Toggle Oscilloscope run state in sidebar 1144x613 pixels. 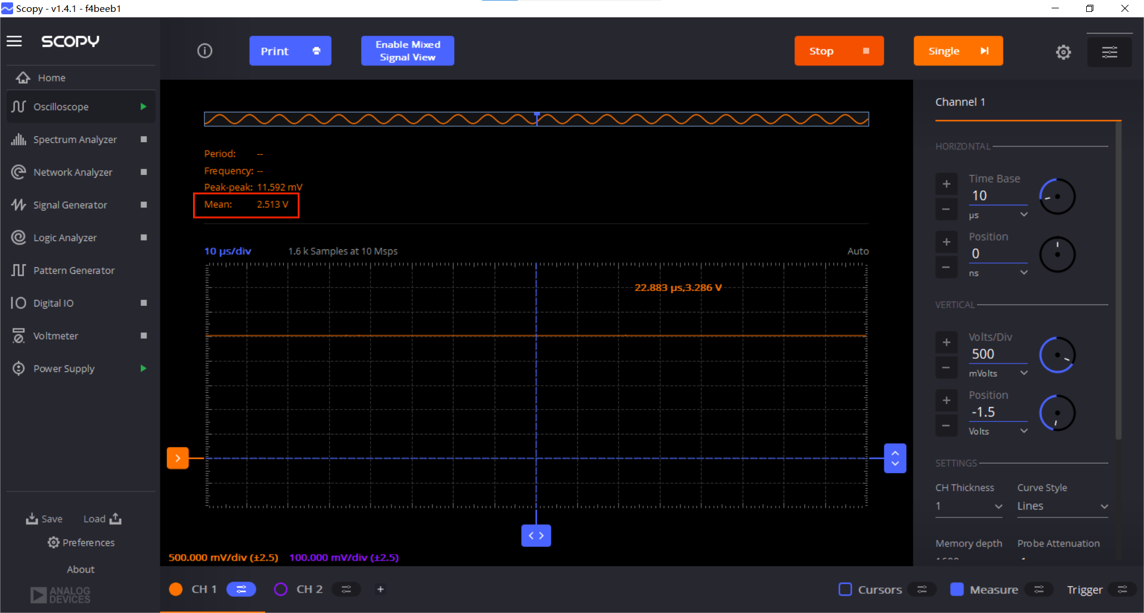click(x=144, y=107)
